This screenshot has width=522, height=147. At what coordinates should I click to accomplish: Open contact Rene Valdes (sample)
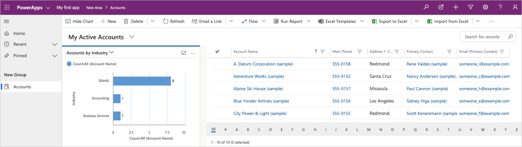427,64
